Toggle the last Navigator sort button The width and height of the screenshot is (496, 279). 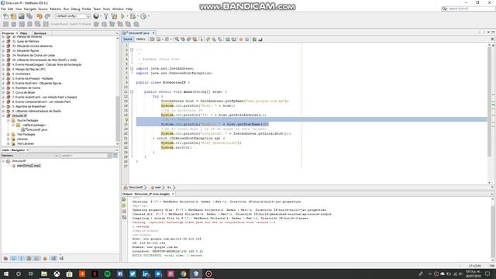[x=61, y=258]
